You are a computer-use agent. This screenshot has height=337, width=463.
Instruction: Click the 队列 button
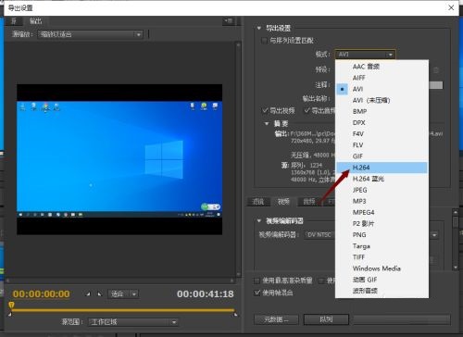pos(326,319)
